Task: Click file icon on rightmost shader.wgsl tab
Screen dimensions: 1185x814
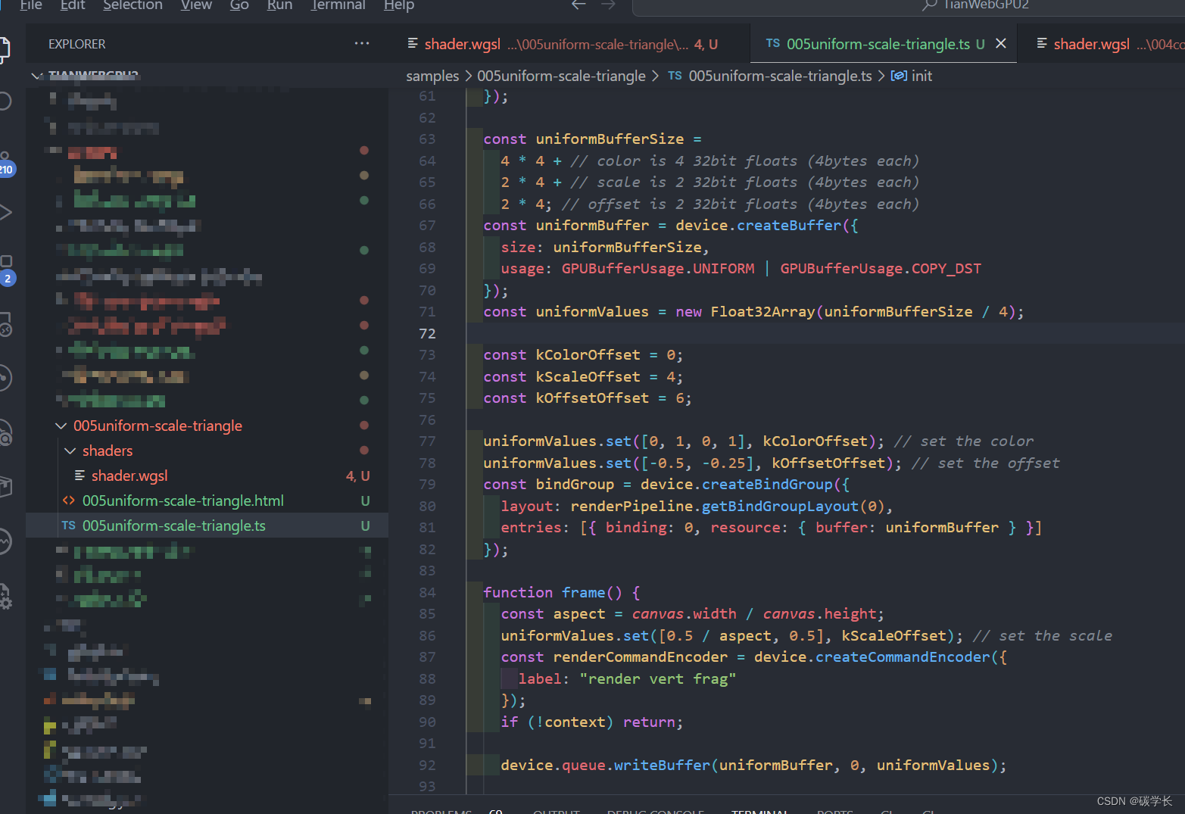Action: (x=1042, y=43)
